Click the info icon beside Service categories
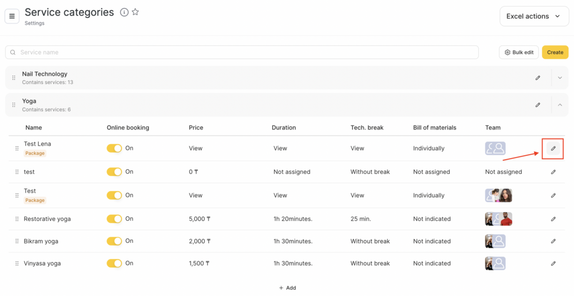Viewport: 574px width, 296px height. coord(124,12)
